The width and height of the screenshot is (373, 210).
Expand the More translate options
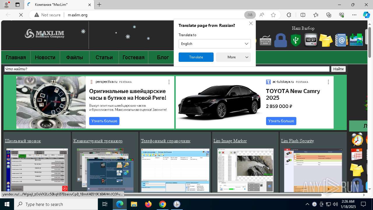(233, 57)
